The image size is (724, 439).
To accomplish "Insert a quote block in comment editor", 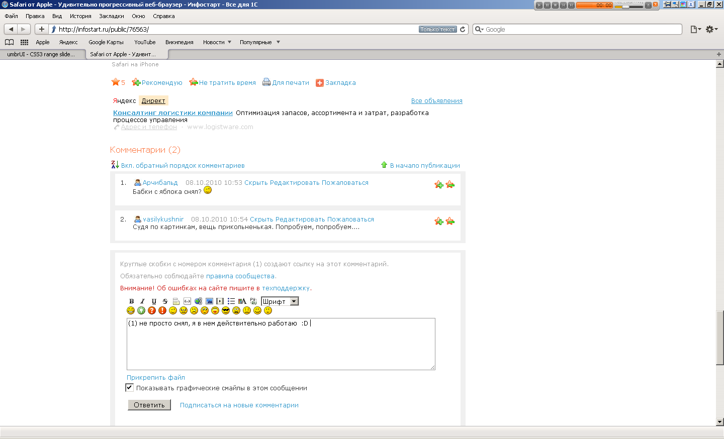I will click(x=176, y=301).
